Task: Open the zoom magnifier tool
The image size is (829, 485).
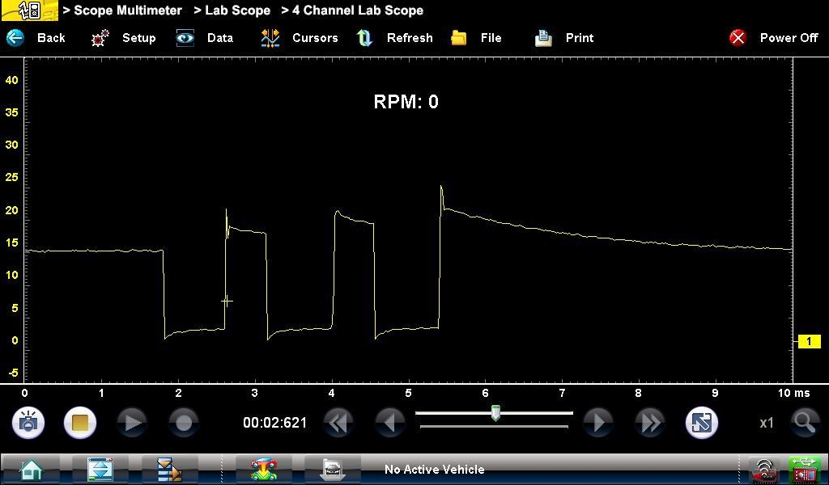Action: tap(803, 422)
